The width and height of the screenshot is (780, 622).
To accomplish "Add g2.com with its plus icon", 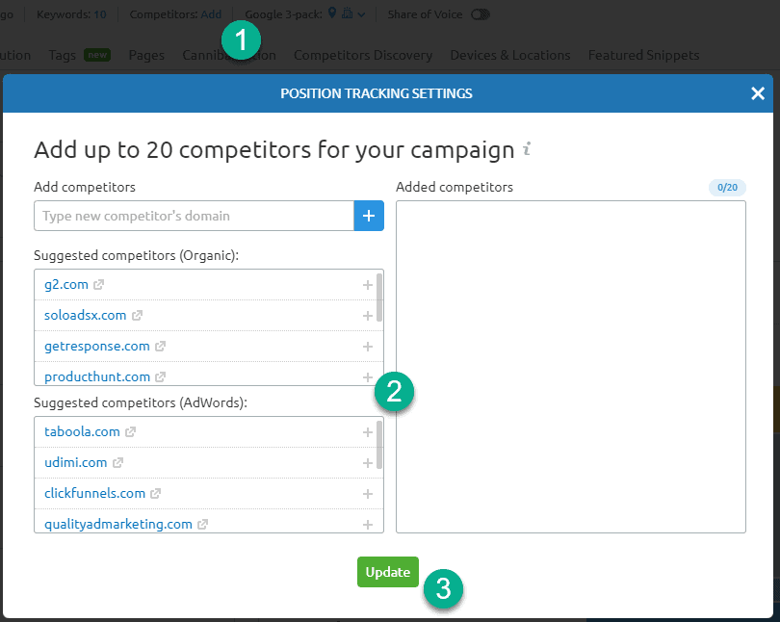I will (x=368, y=285).
